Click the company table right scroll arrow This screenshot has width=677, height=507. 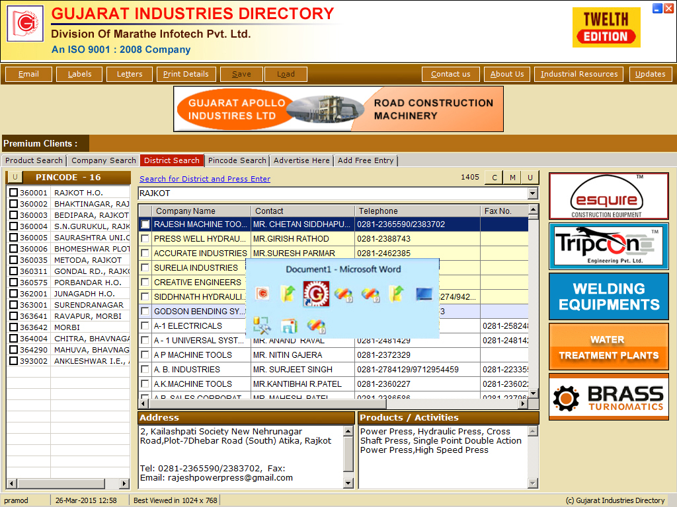524,404
